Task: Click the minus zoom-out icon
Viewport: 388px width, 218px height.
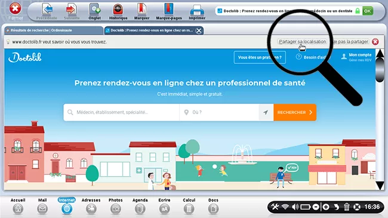Action: [x=316, y=207]
